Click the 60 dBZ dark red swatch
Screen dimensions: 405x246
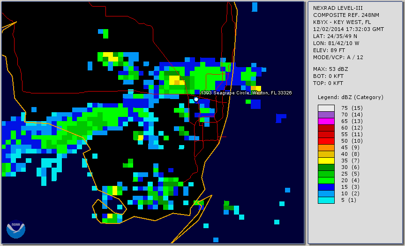tap(326, 128)
